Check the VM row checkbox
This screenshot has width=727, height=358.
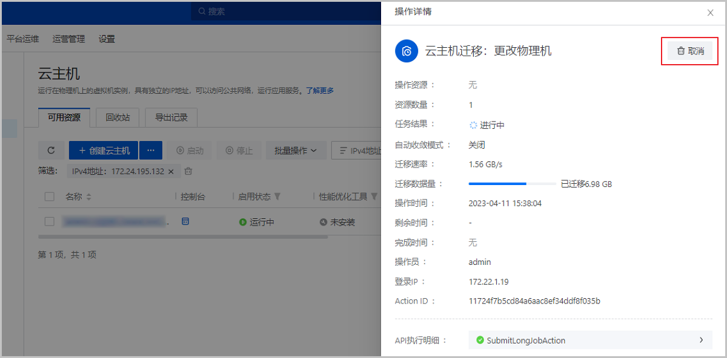click(50, 222)
